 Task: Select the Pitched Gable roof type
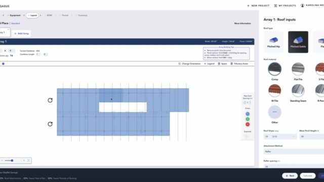coord(298,42)
